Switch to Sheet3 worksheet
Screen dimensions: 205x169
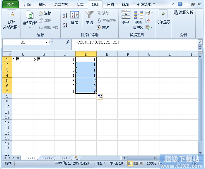[64, 158]
